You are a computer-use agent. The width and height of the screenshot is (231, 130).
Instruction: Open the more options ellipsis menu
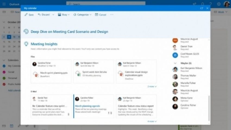click(x=112, y=15)
